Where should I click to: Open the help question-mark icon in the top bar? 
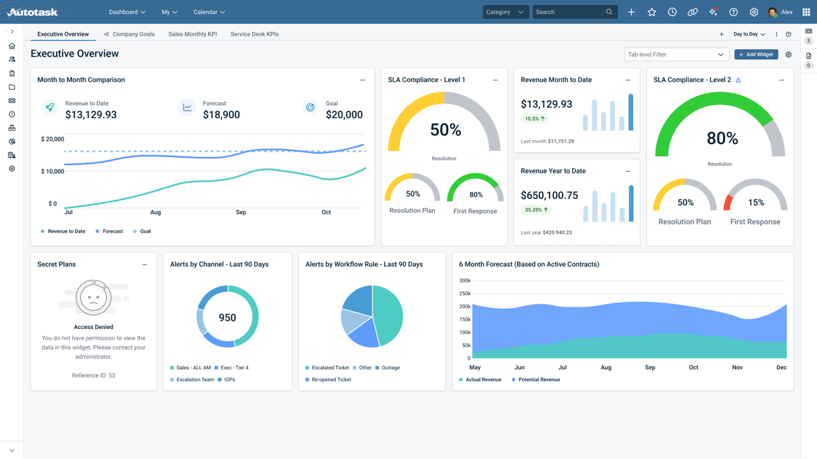[733, 11]
